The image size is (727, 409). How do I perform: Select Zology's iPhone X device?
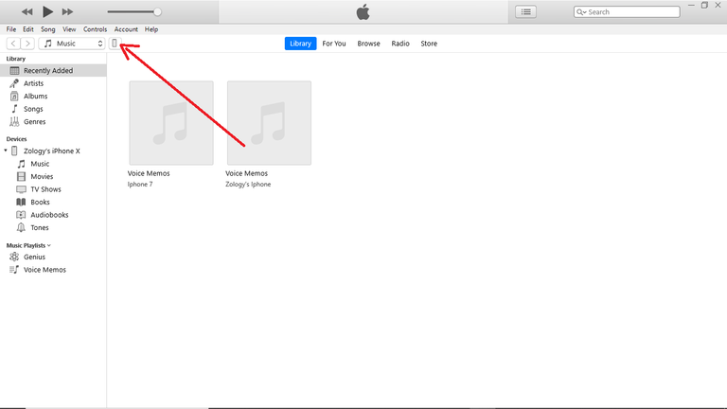click(51, 151)
